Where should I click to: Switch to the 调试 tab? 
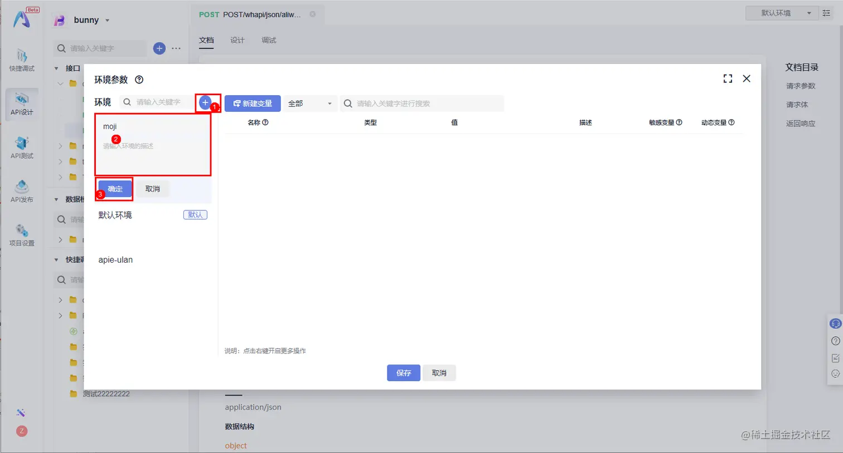click(x=269, y=40)
